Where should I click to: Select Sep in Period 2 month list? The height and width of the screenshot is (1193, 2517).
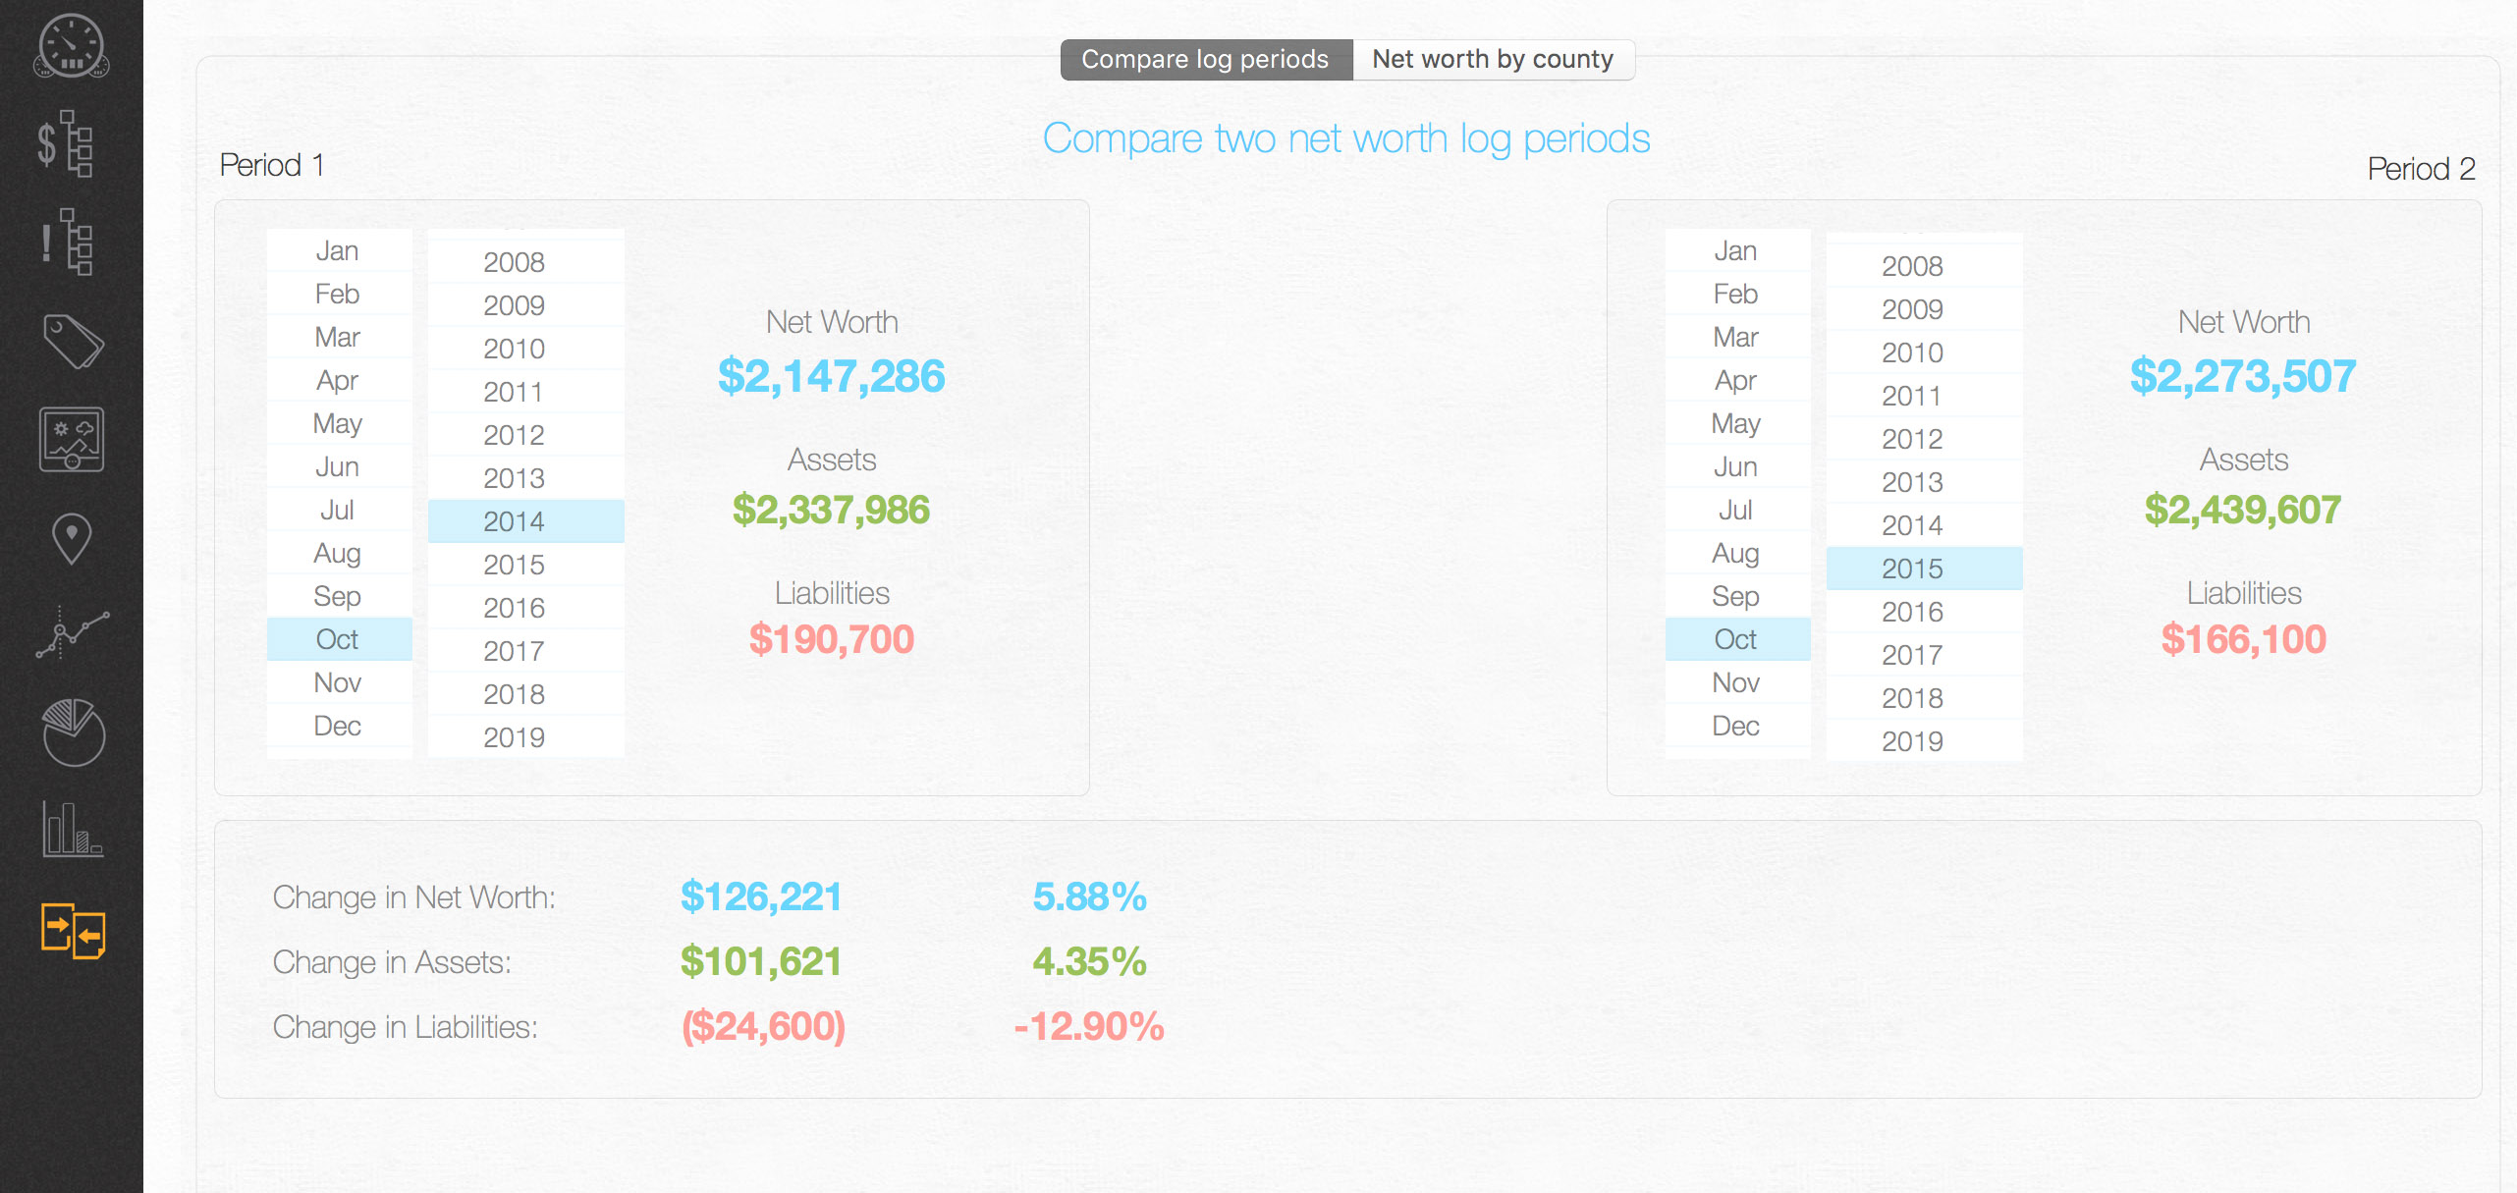pos(1737,596)
